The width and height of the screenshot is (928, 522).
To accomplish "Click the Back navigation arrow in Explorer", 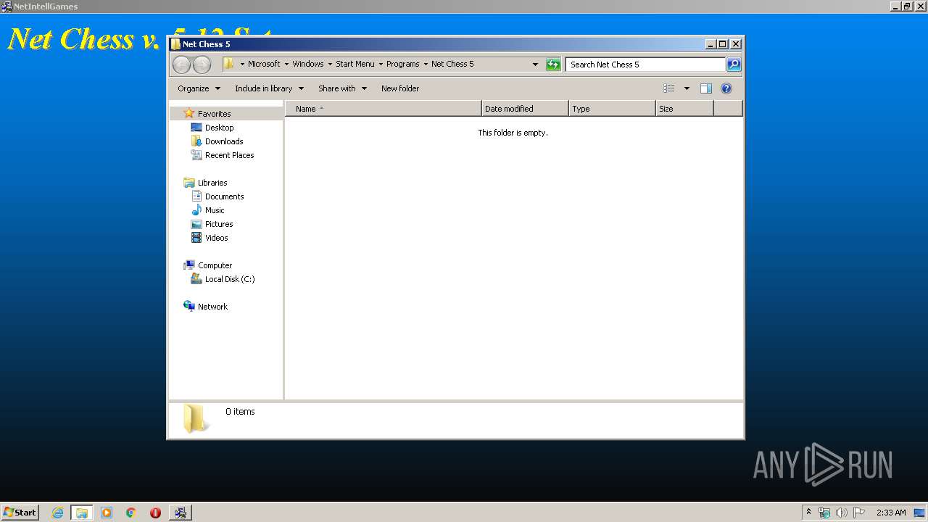I will (181, 65).
